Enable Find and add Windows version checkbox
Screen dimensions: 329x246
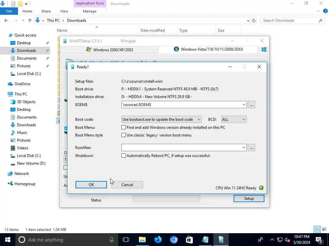coord(124,127)
